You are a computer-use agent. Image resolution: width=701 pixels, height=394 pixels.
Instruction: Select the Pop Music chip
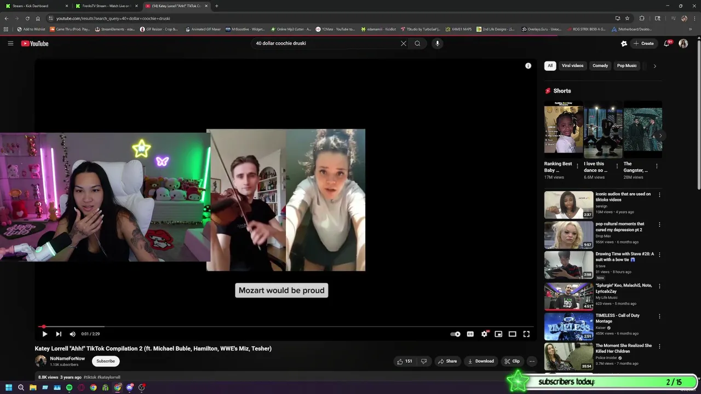(x=627, y=66)
